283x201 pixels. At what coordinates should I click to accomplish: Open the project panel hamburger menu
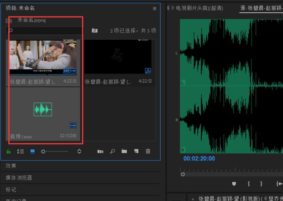click(x=154, y=8)
